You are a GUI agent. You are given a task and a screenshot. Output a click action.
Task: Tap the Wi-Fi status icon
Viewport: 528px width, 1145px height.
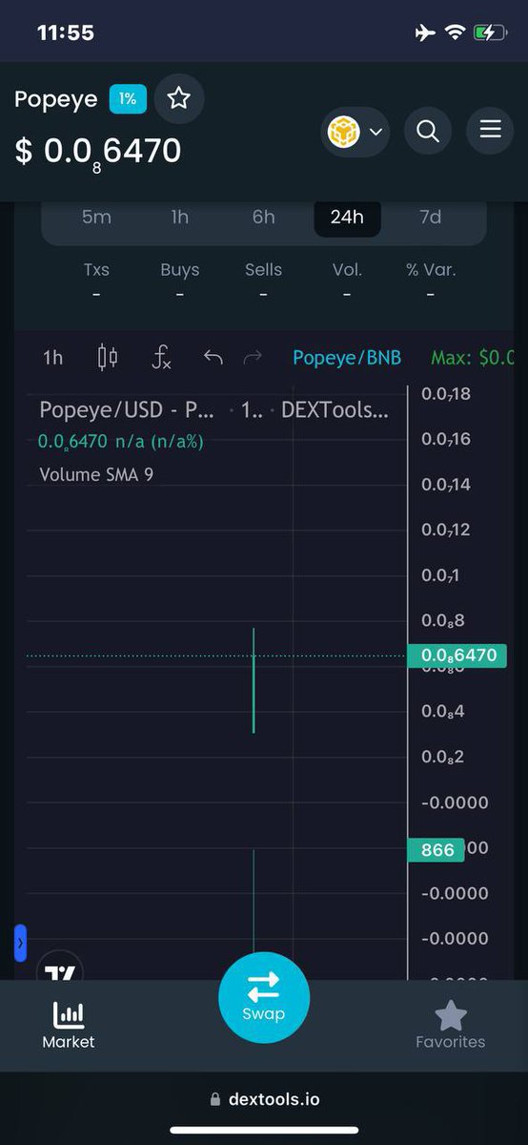coord(455,33)
